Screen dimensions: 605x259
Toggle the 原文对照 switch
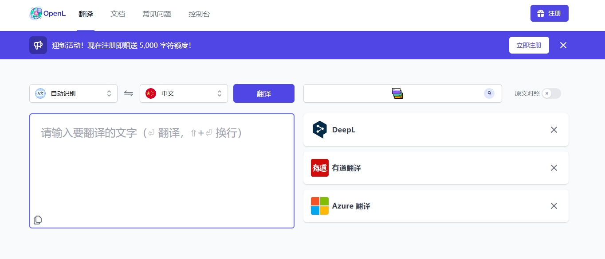pyautogui.click(x=551, y=93)
